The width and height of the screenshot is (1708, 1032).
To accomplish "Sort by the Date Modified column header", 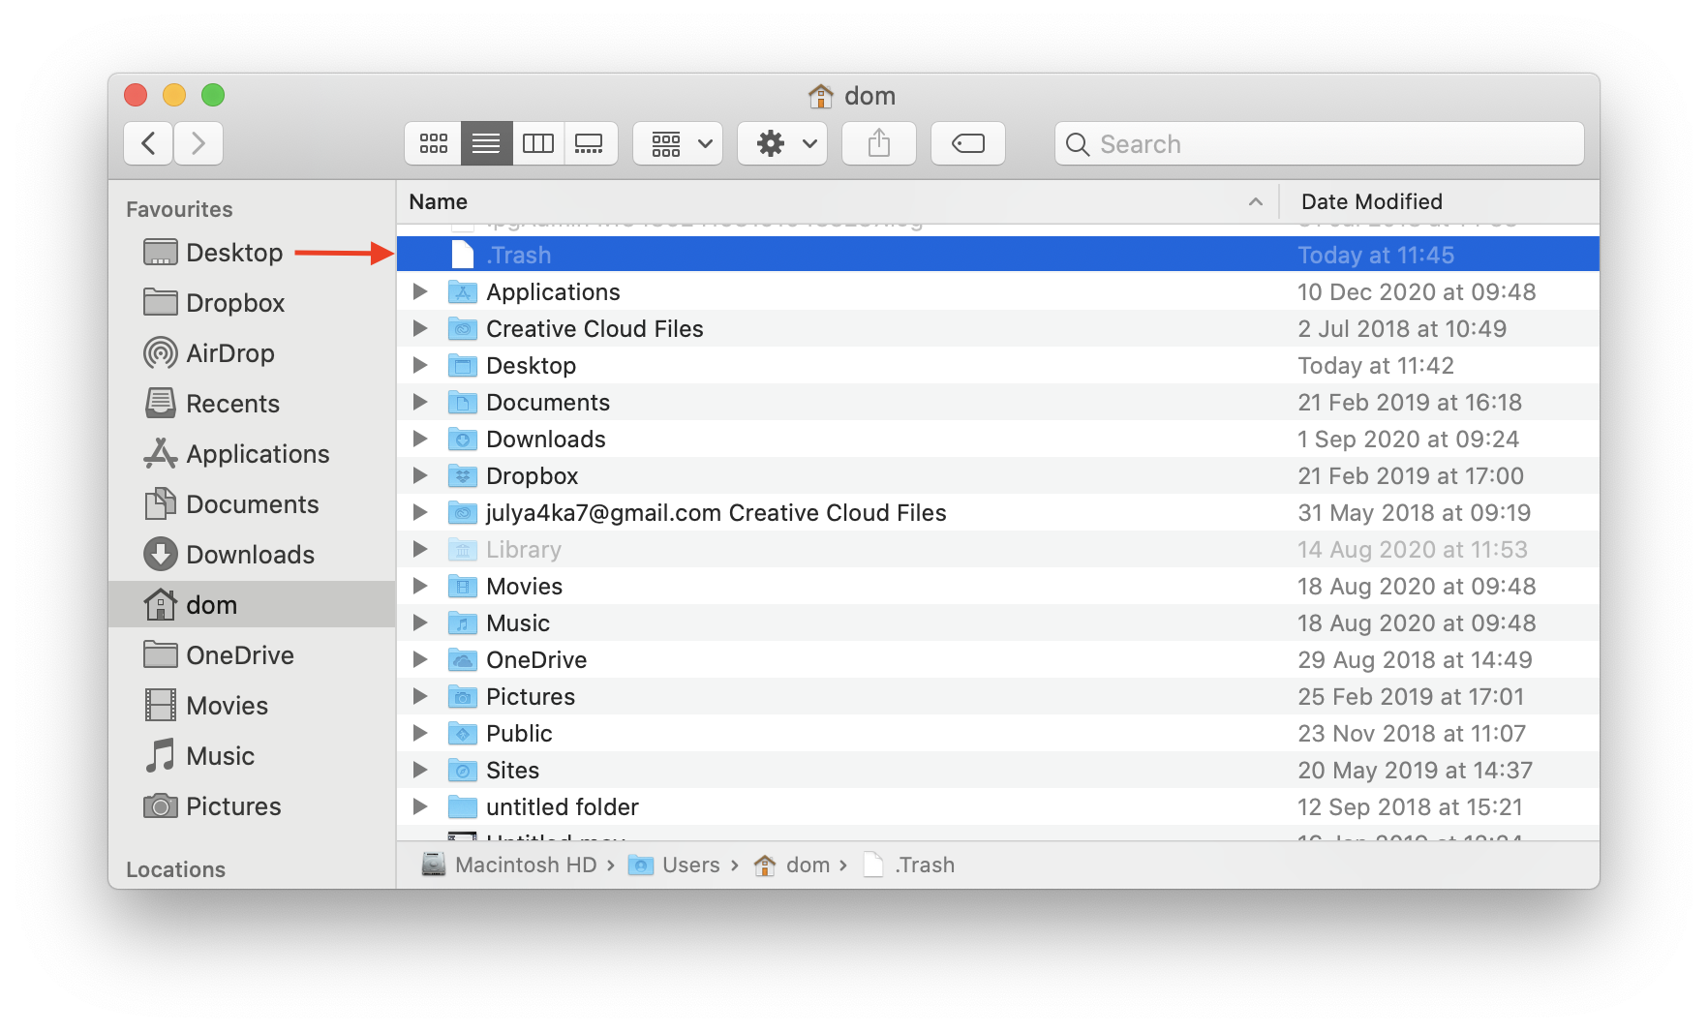I will click(1371, 201).
